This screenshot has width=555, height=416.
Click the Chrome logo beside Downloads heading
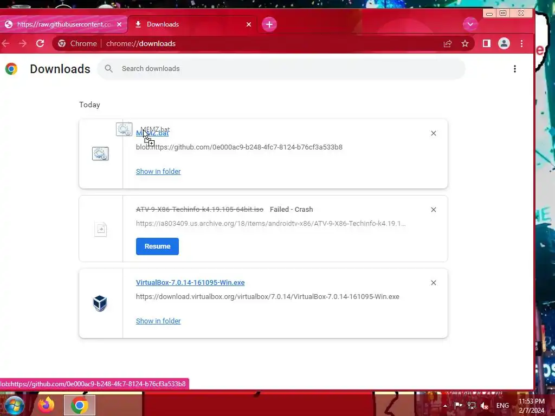[x=11, y=69]
